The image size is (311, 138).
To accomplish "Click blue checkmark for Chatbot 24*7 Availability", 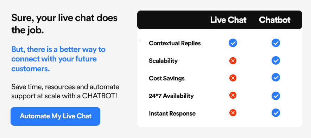I will click(276, 96).
